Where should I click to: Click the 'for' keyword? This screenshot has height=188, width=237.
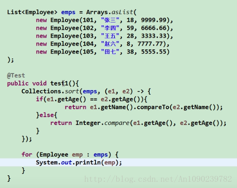click(x=27, y=154)
